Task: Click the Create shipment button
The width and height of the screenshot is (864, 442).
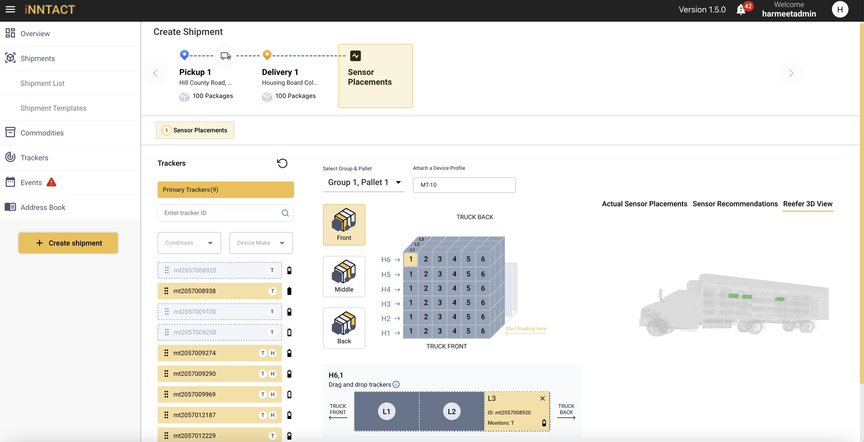Action: point(68,243)
